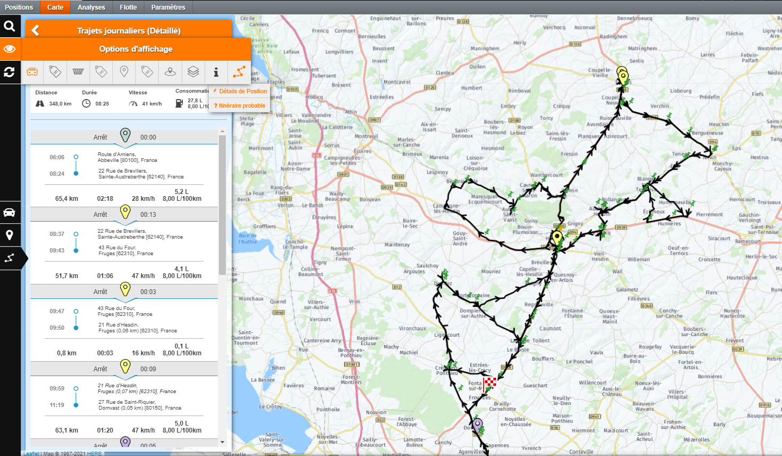This screenshot has width=782, height=456.
Task: Open the location pin icon in black sidebar
Action: (x=10, y=235)
